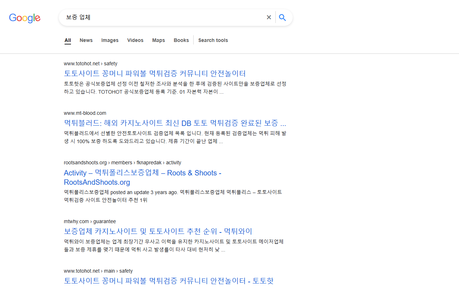Click snippet starting 먹튀블러드에서 선별한 안전토토사이트

tap(175, 137)
